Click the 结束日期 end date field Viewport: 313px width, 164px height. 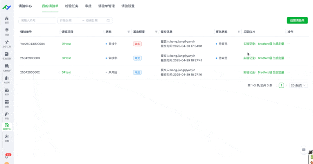[95, 20]
